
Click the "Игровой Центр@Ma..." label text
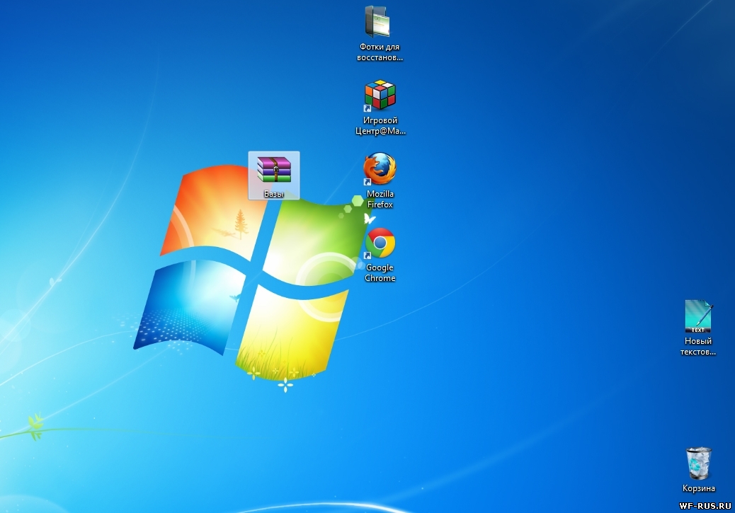pyautogui.click(x=380, y=125)
